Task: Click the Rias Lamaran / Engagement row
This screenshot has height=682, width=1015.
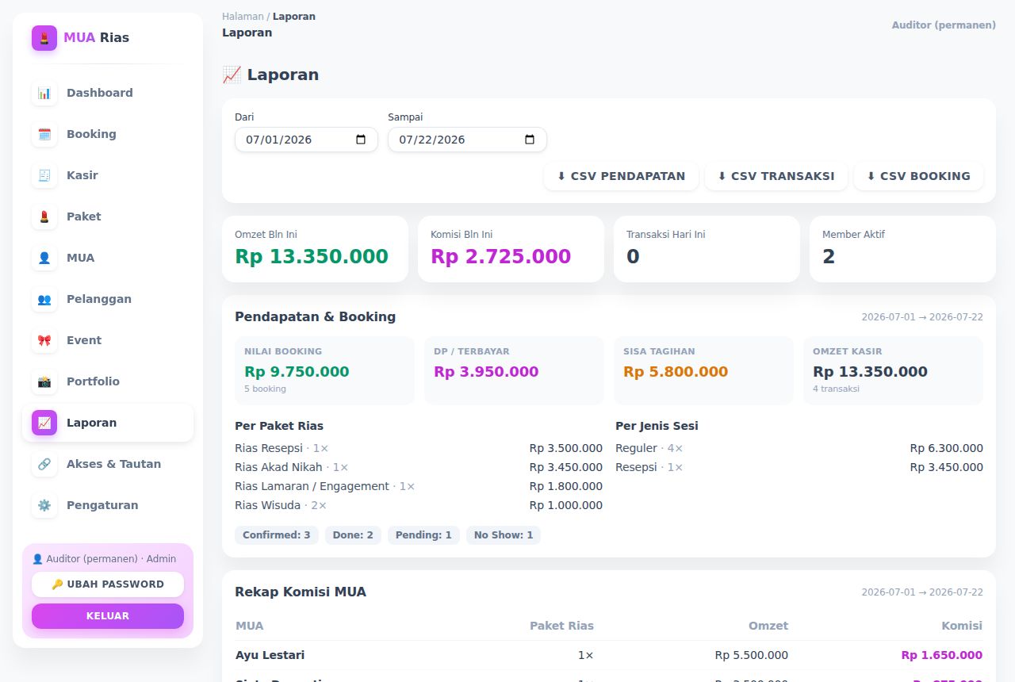Action: click(419, 486)
